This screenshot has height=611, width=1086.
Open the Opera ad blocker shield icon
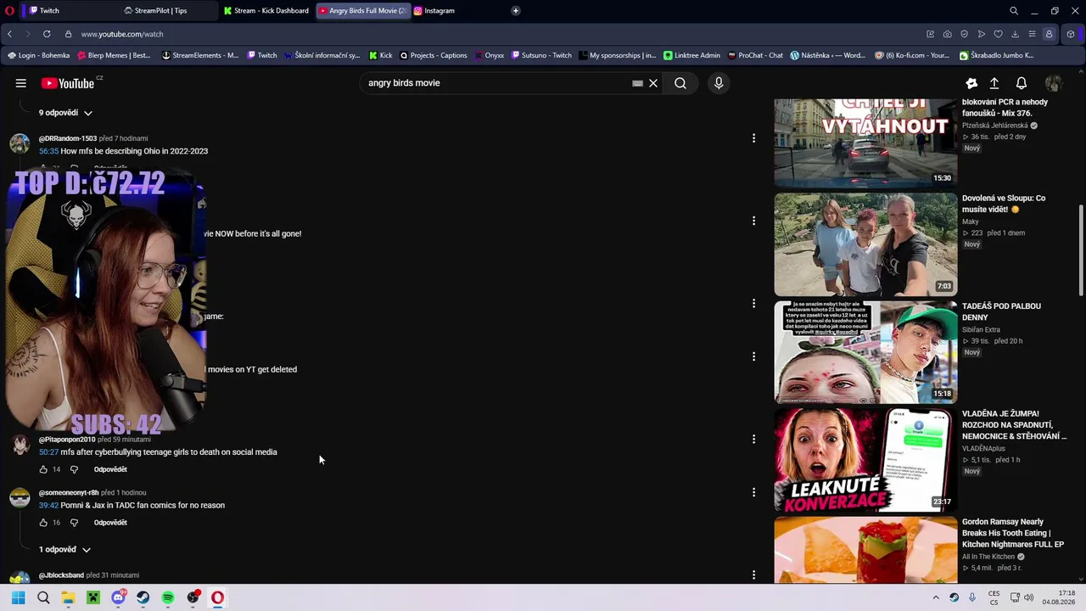pos(965,34)
